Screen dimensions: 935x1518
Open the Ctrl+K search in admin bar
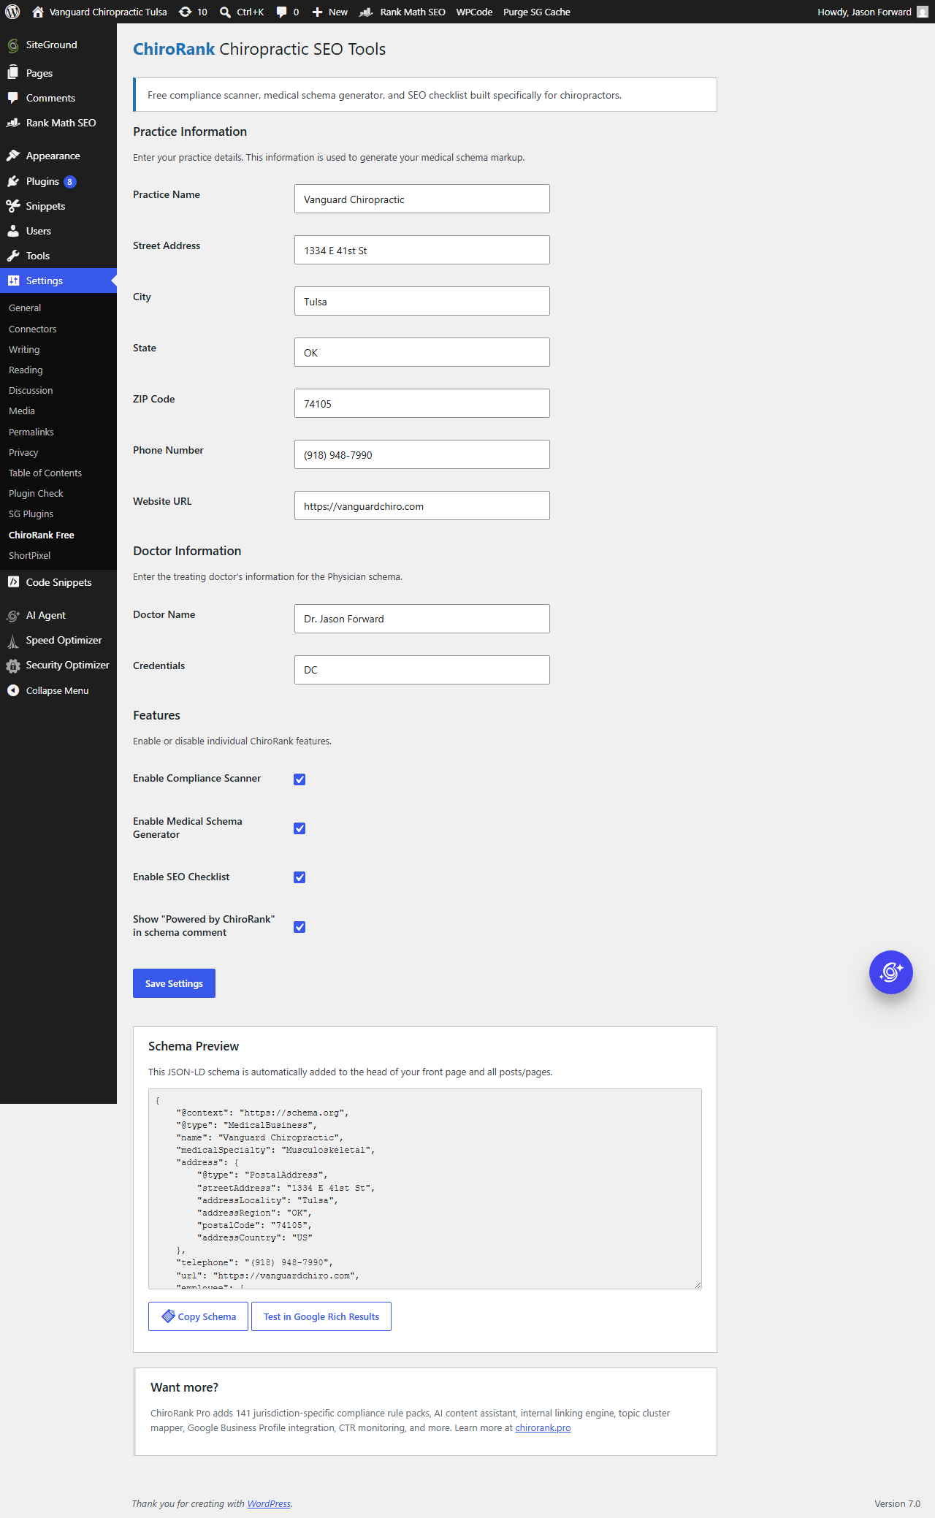242,12
